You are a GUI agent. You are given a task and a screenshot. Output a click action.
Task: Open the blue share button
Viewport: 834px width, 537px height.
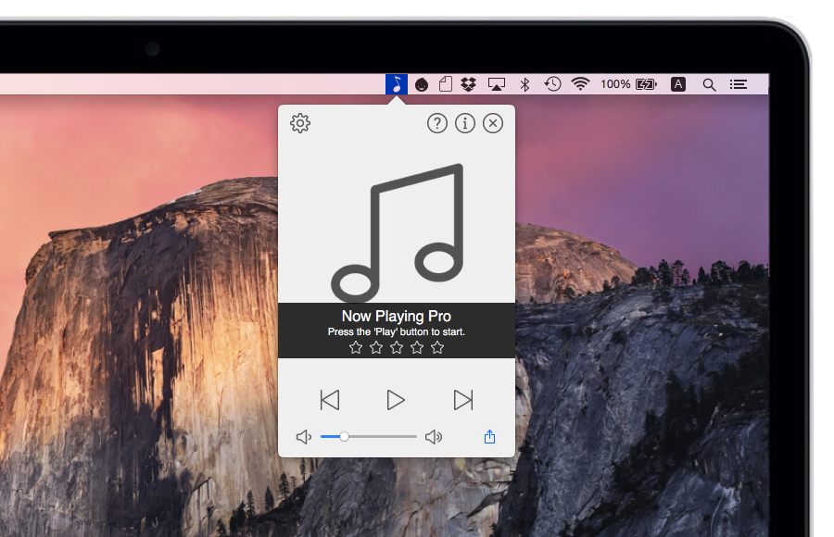[x=489, y=436]
